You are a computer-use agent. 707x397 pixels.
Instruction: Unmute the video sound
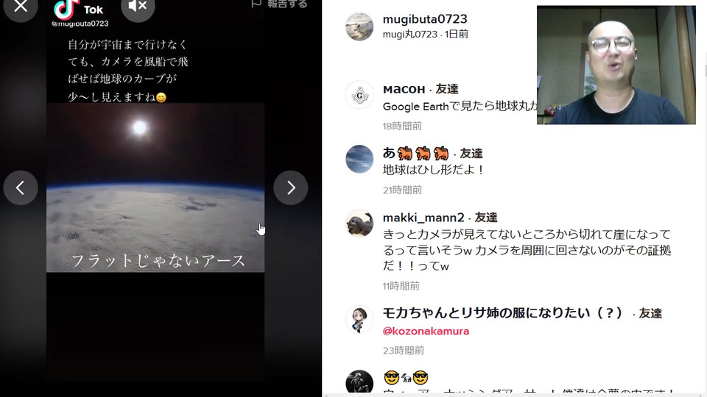(x=138, y=7)
